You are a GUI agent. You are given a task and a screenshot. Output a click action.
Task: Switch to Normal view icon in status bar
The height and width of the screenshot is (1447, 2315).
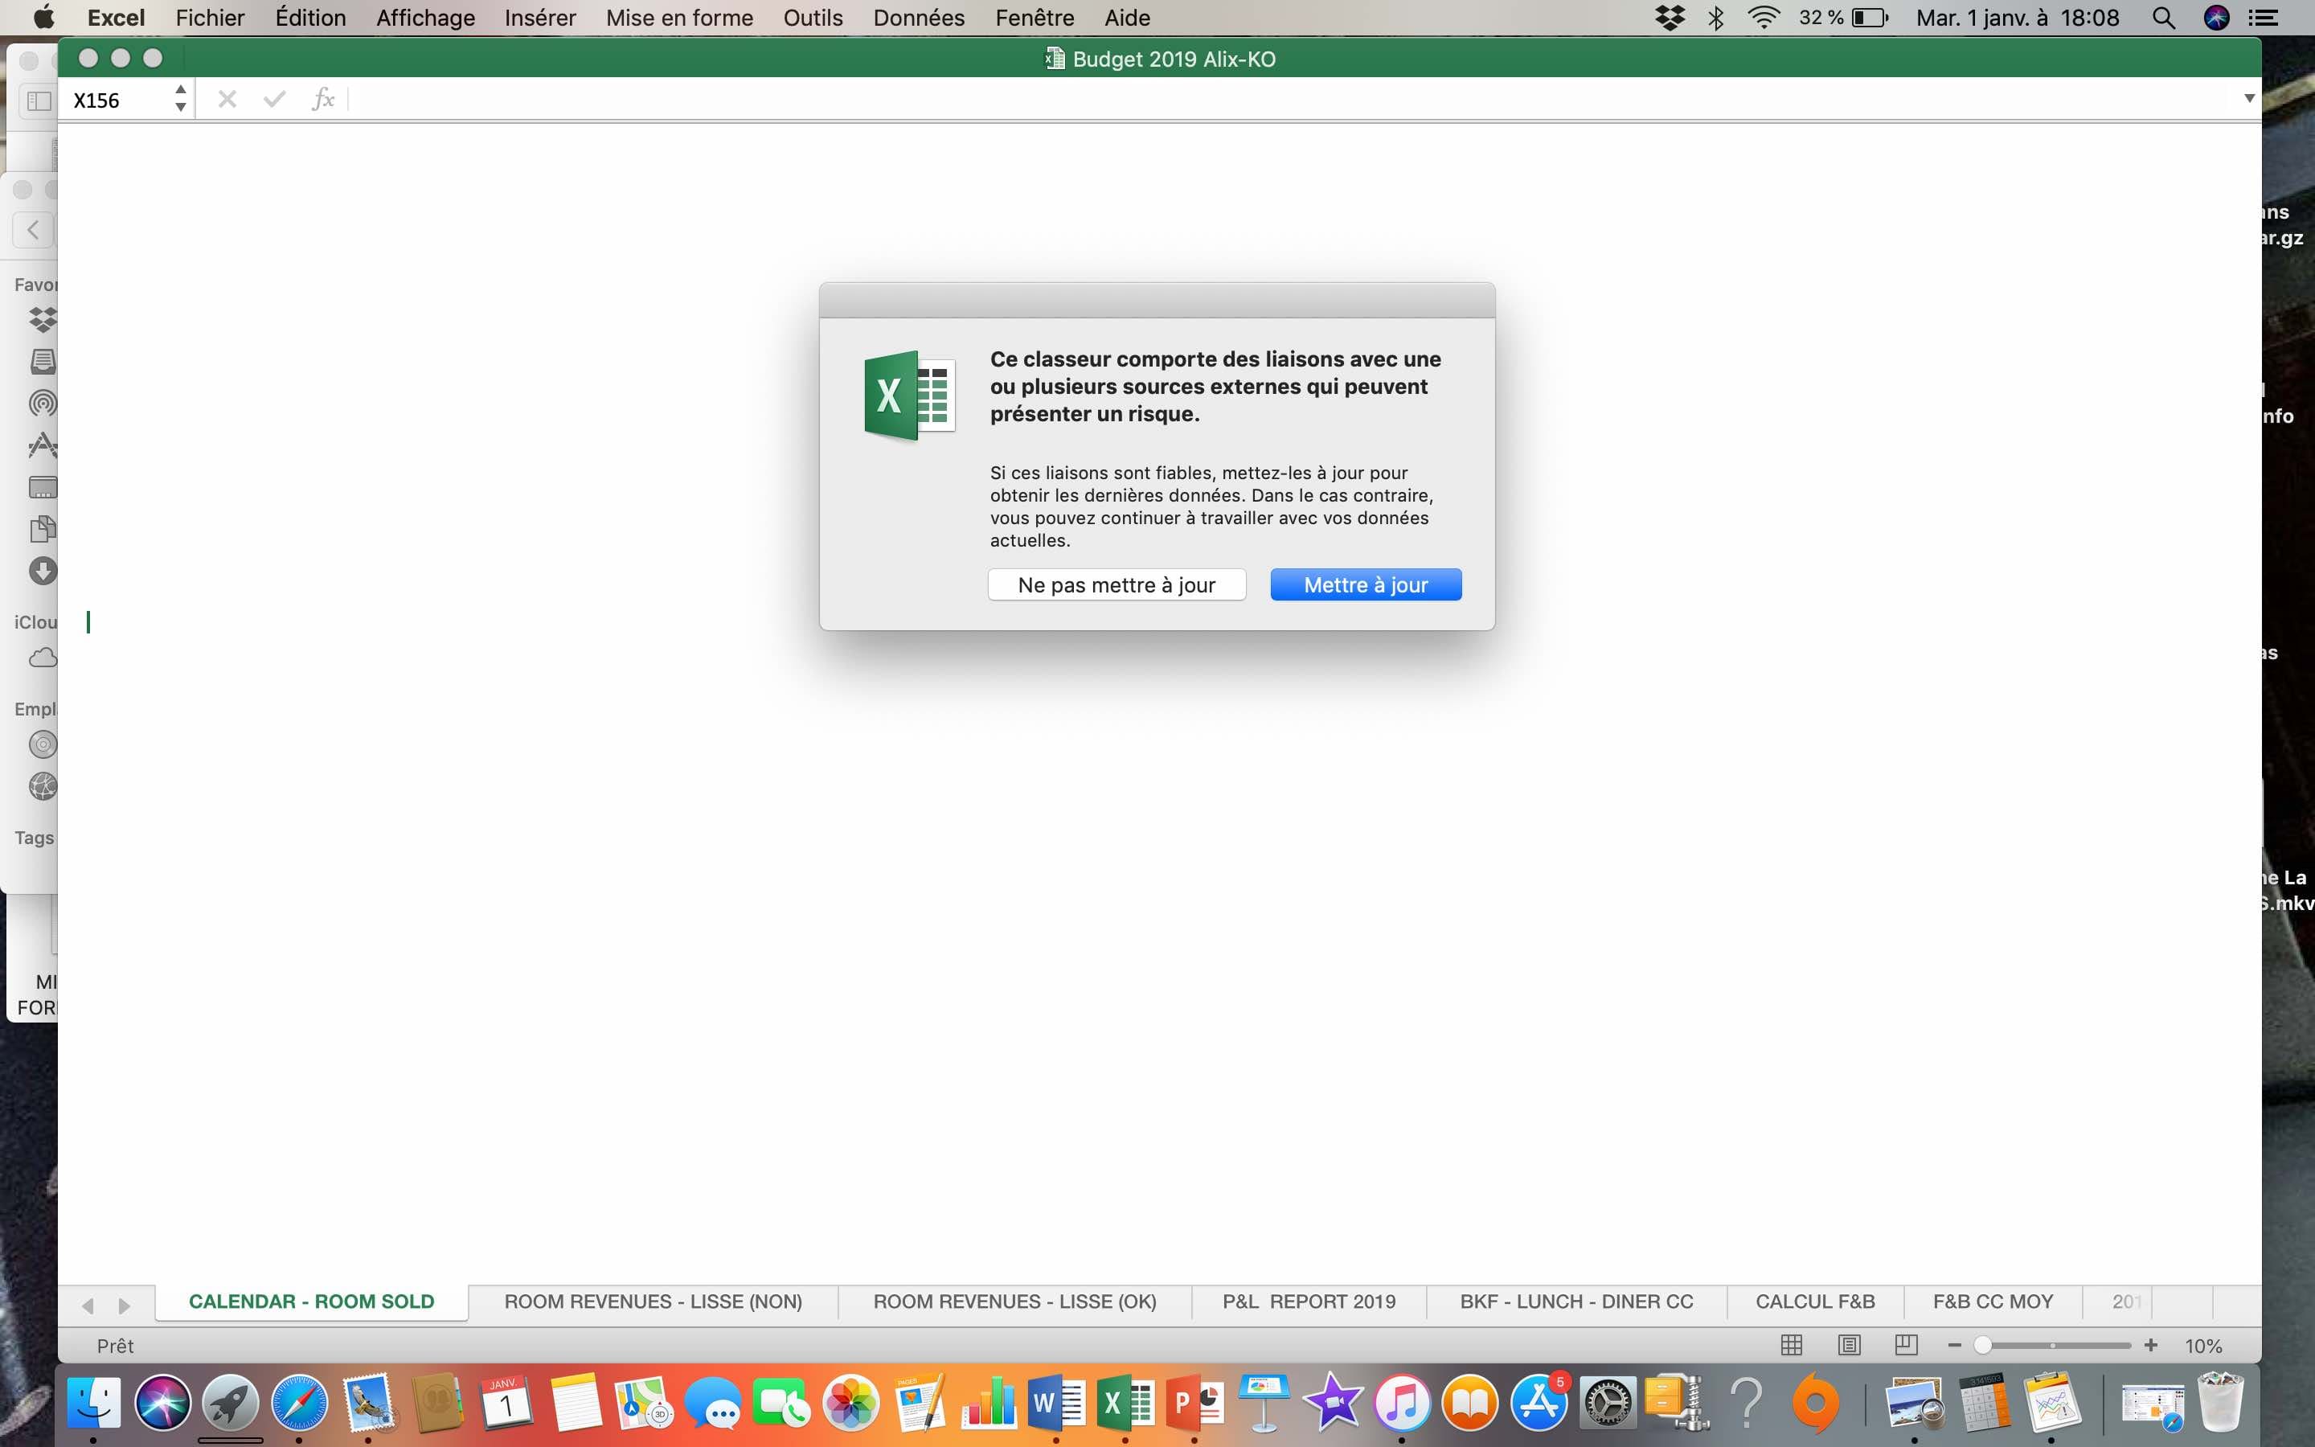(1792, 1346)
